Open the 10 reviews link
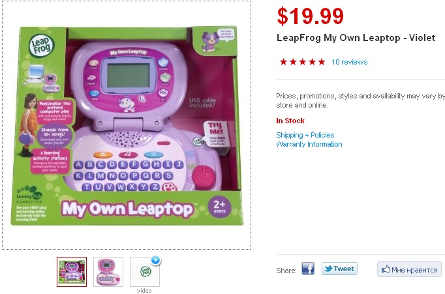The height and width of the screenshot is (294, 445). pos(349,62)
